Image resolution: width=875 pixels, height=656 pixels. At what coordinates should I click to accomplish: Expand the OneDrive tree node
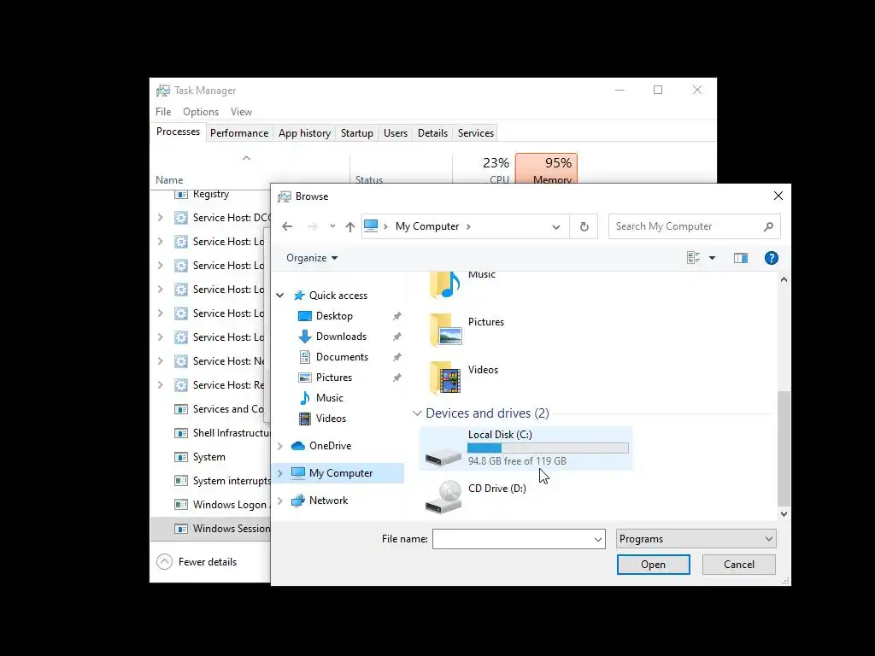coord(280,446)
